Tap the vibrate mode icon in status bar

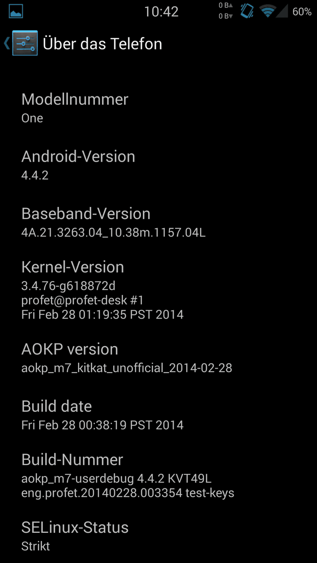point(247,11)
